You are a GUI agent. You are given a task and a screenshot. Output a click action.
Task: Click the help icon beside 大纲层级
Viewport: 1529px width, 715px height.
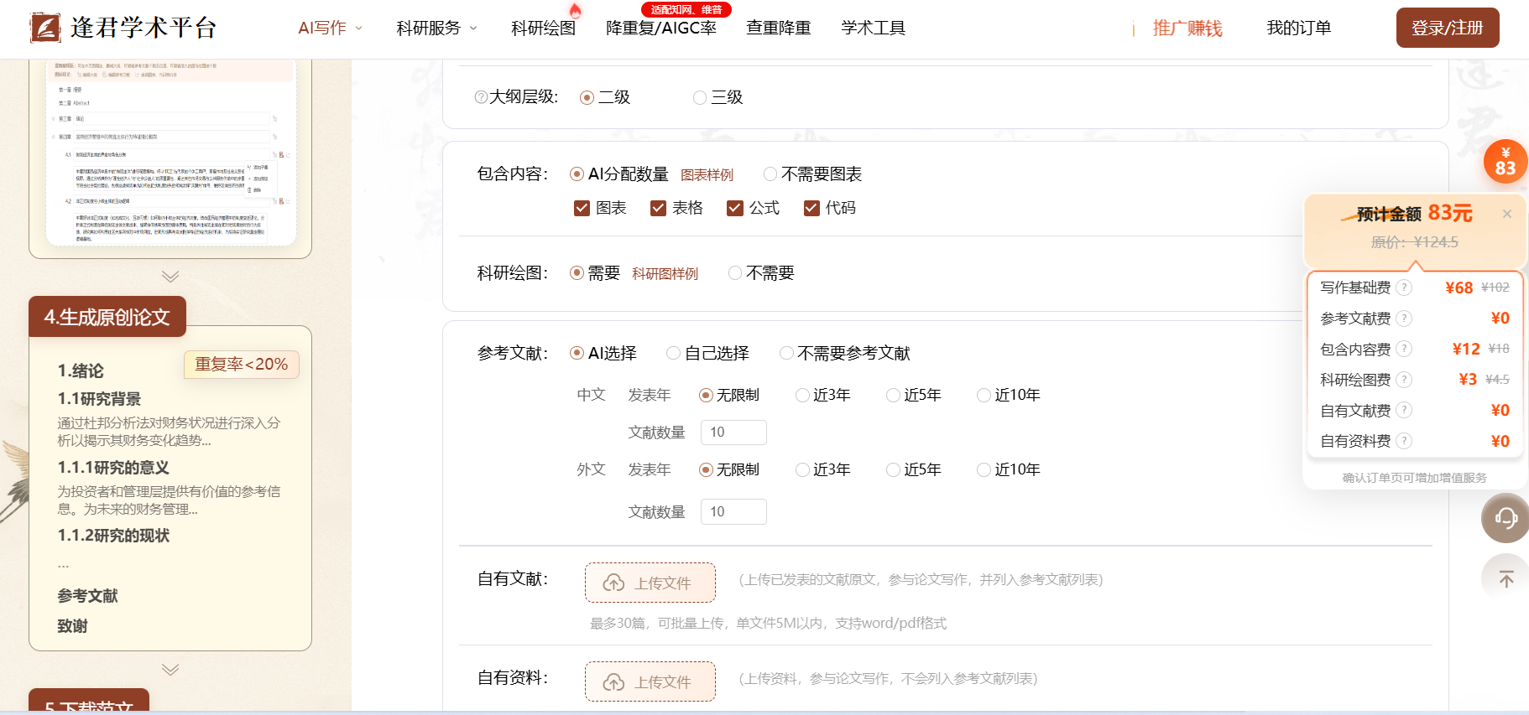coord(481,97)
